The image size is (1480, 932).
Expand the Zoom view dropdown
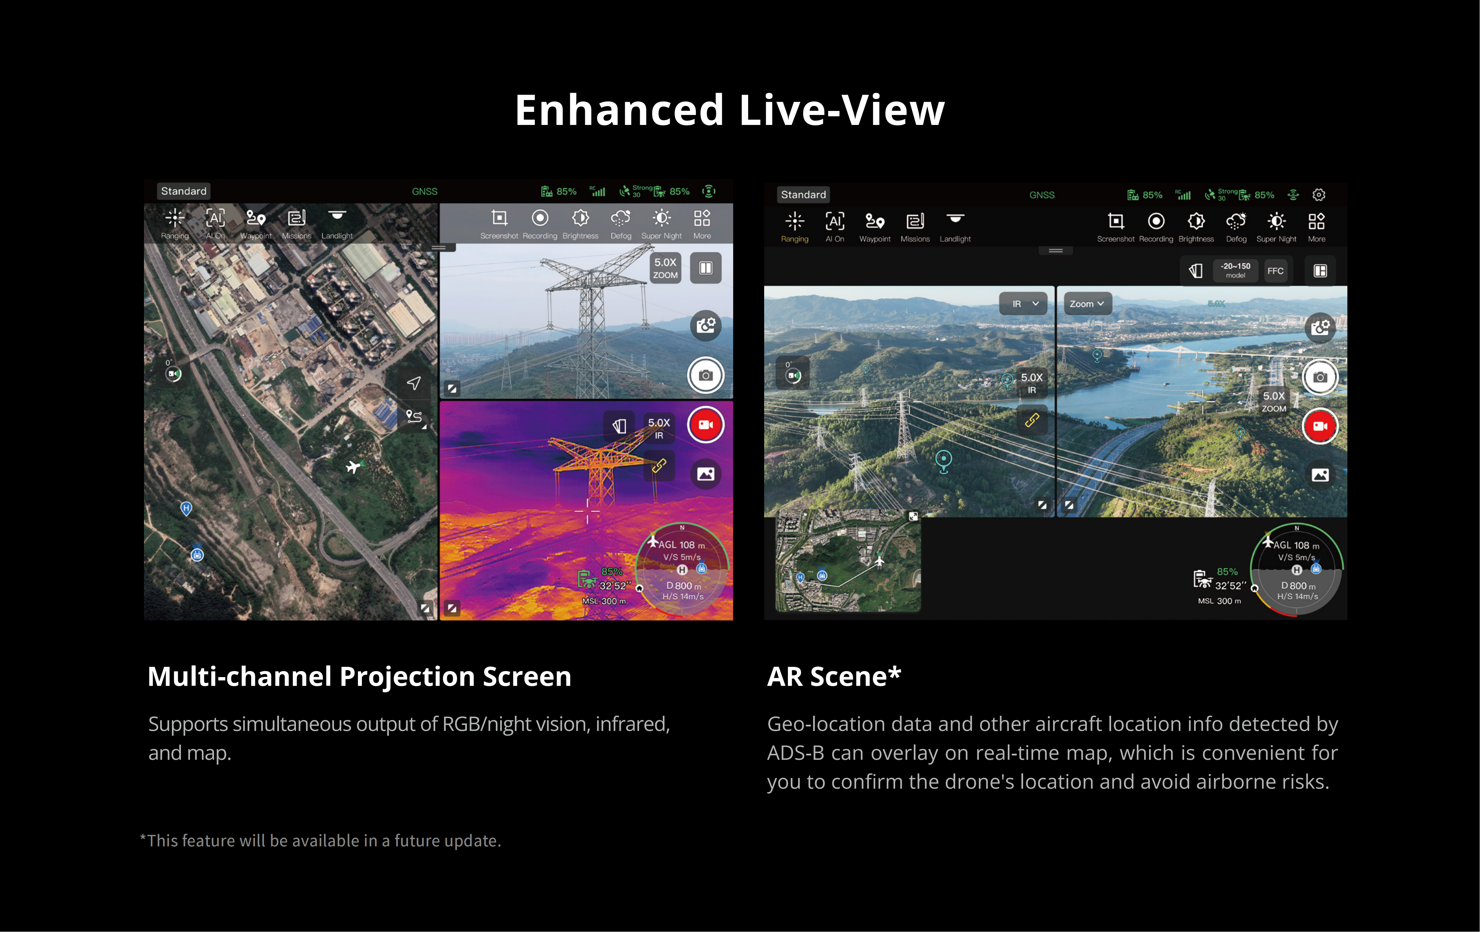pyautogui.click(x=1087, y=304)
